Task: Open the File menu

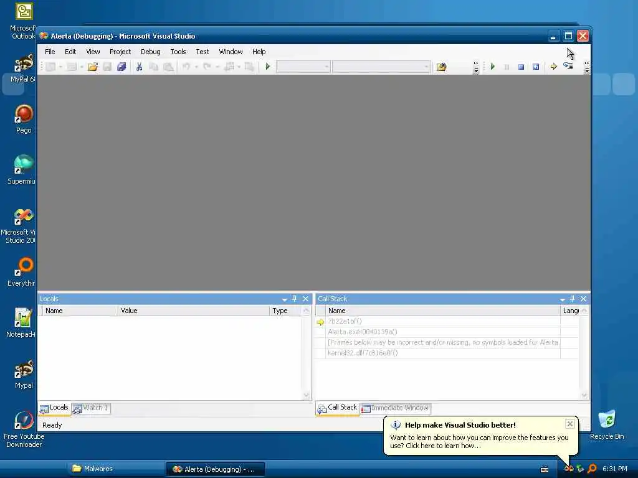Action: (x=50, y=52)
